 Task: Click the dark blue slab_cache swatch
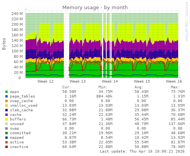(6, 110)
